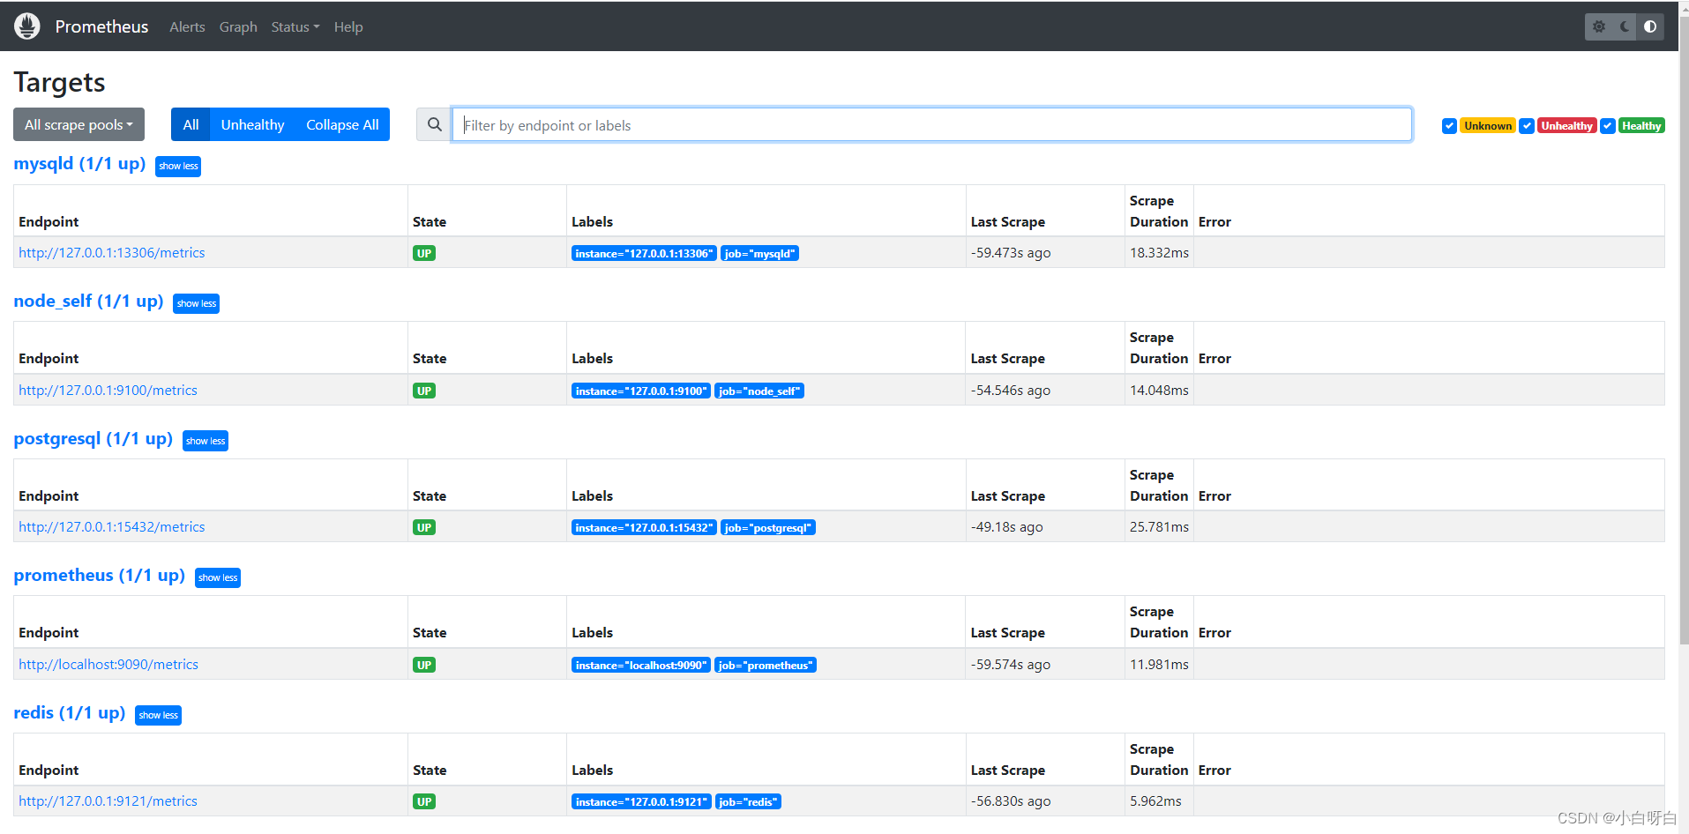This screenshot has height=834, width=1689.
Task: Go to Prometheus home via brand name
Action: [101, 26]
